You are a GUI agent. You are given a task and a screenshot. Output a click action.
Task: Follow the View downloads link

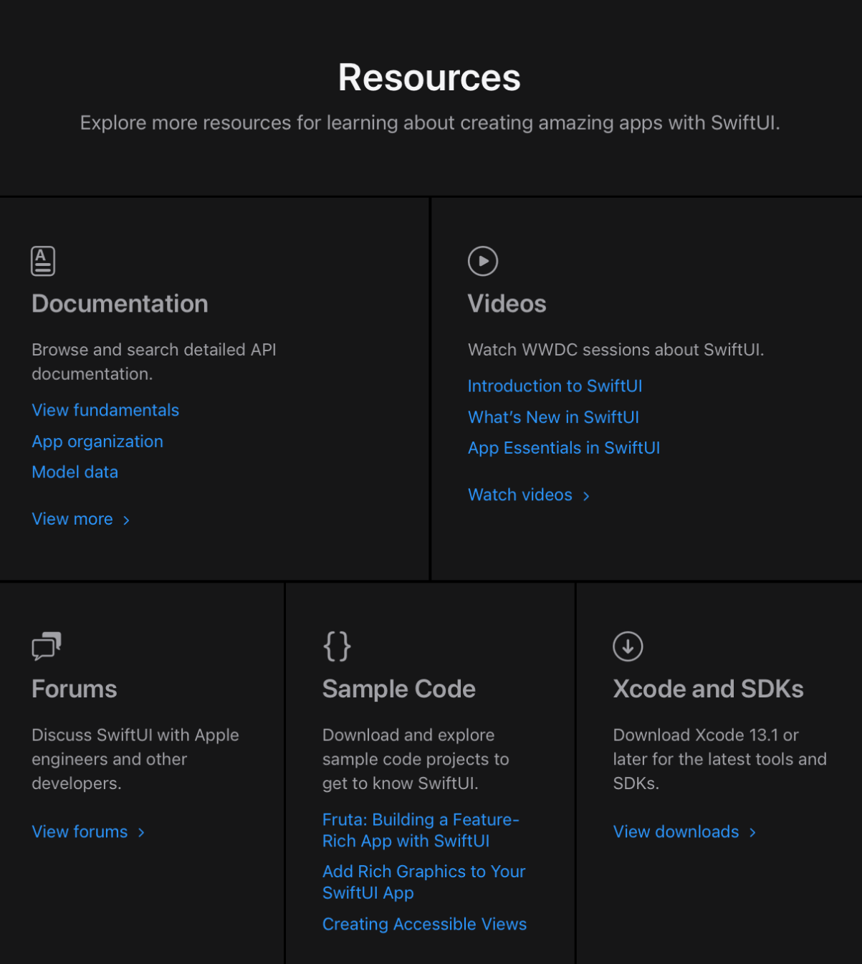point(685,831)
